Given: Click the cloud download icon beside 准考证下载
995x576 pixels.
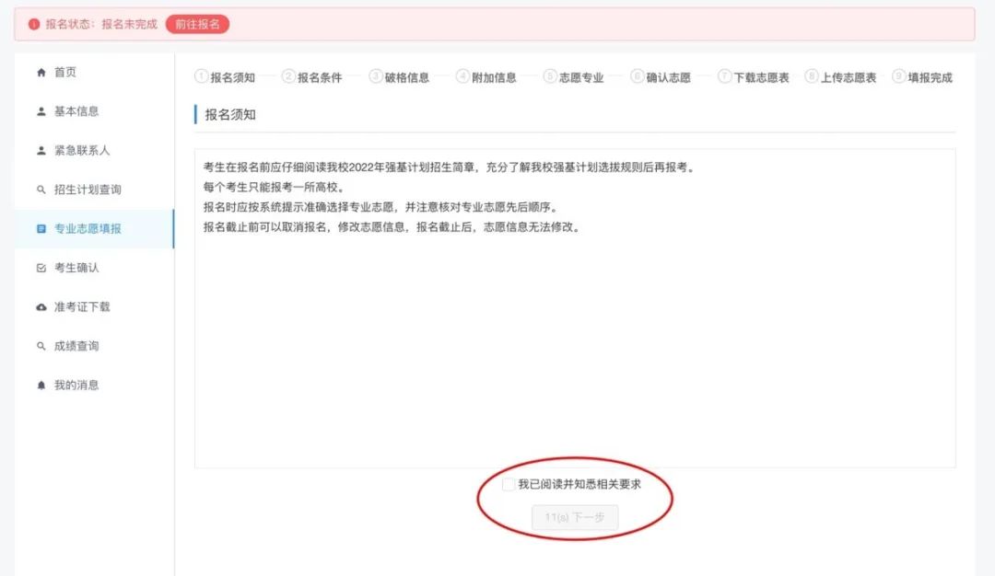Looking at the screenshot, I should pyautogui.click(x=40, y=307).
